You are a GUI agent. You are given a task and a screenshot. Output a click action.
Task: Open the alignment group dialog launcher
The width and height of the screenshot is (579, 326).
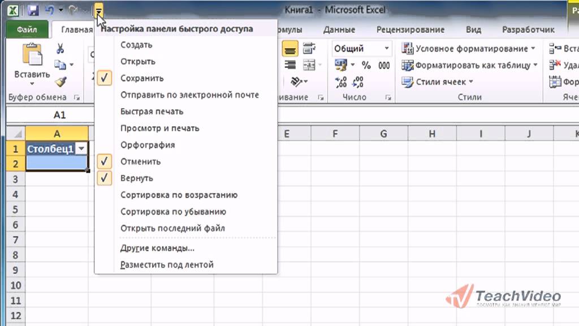tap(321, 97)
